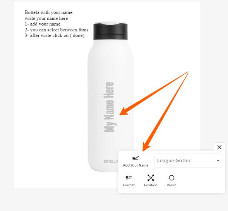The image size is (228, 211).
Task: Click the "Add Your Name" label
Action: point(135,165)
